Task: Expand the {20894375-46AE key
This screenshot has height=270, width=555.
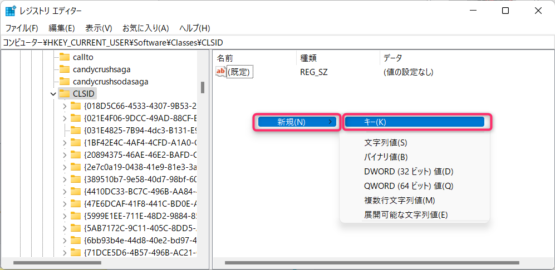Action: pos(65,155)
